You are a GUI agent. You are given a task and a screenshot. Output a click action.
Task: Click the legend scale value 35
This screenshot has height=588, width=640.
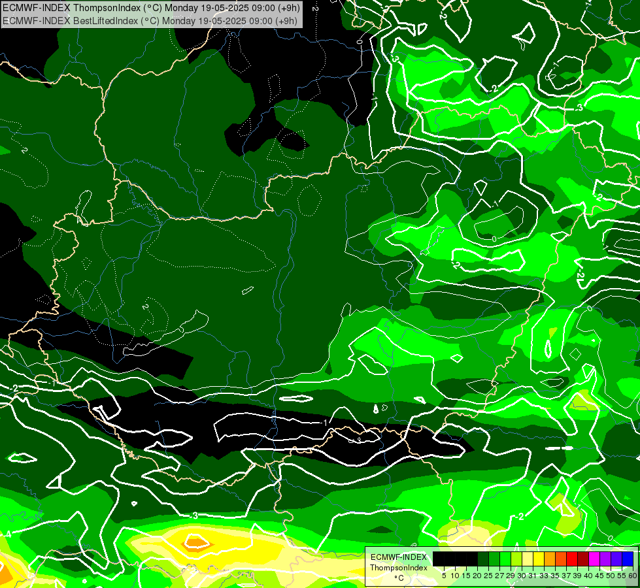coord(556,576)
